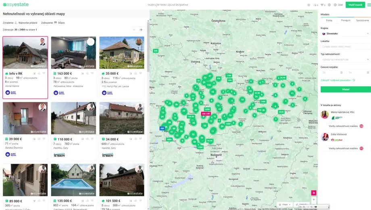
Task: Click Euro Royal logo under Info v RK
Action: pos(11,93)
